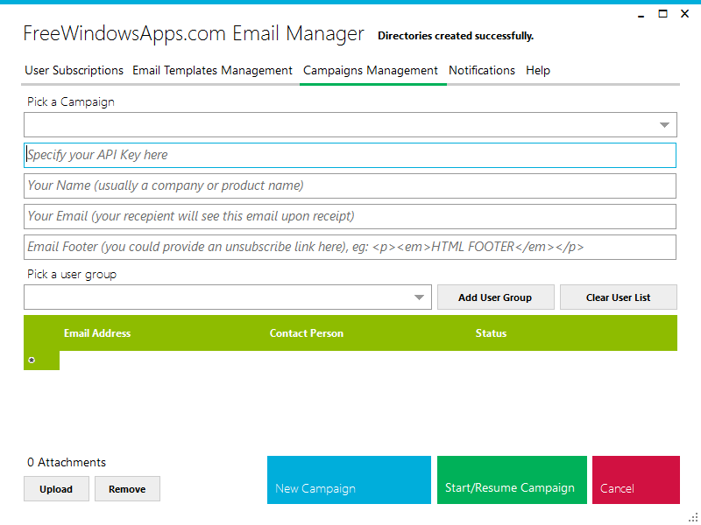Click the Start/Resume Campaign tile

[512, 479]
